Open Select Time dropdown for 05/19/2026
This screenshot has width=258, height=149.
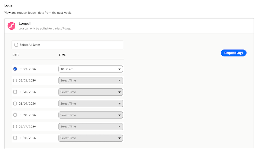pyautogui.click(x=91, y=104)
